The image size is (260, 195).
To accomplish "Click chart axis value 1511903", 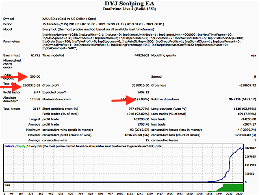I will [250, 165].
